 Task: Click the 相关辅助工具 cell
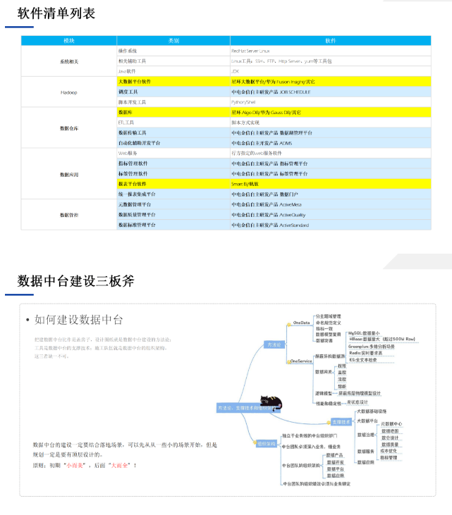(173, 61)
